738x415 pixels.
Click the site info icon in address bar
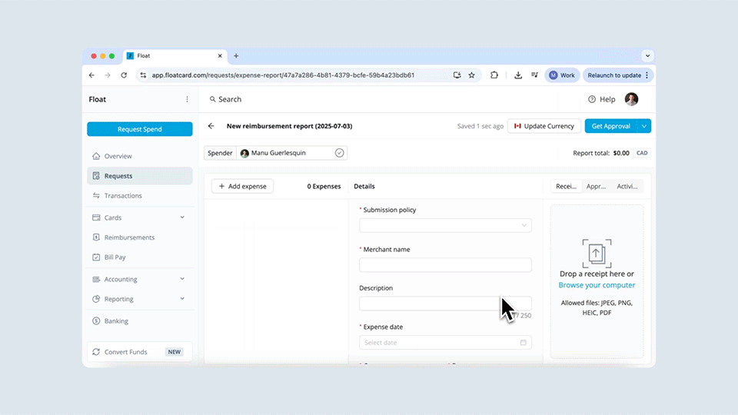pyautogui.click(x=143, y=75)
